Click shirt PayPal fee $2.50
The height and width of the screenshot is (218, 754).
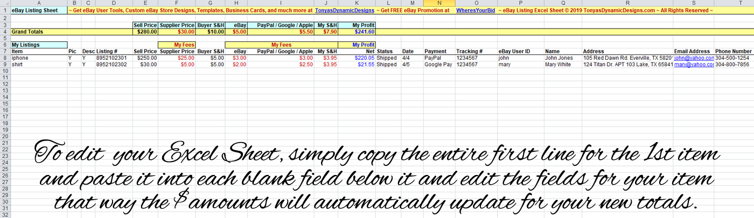[x=281, y=64]
